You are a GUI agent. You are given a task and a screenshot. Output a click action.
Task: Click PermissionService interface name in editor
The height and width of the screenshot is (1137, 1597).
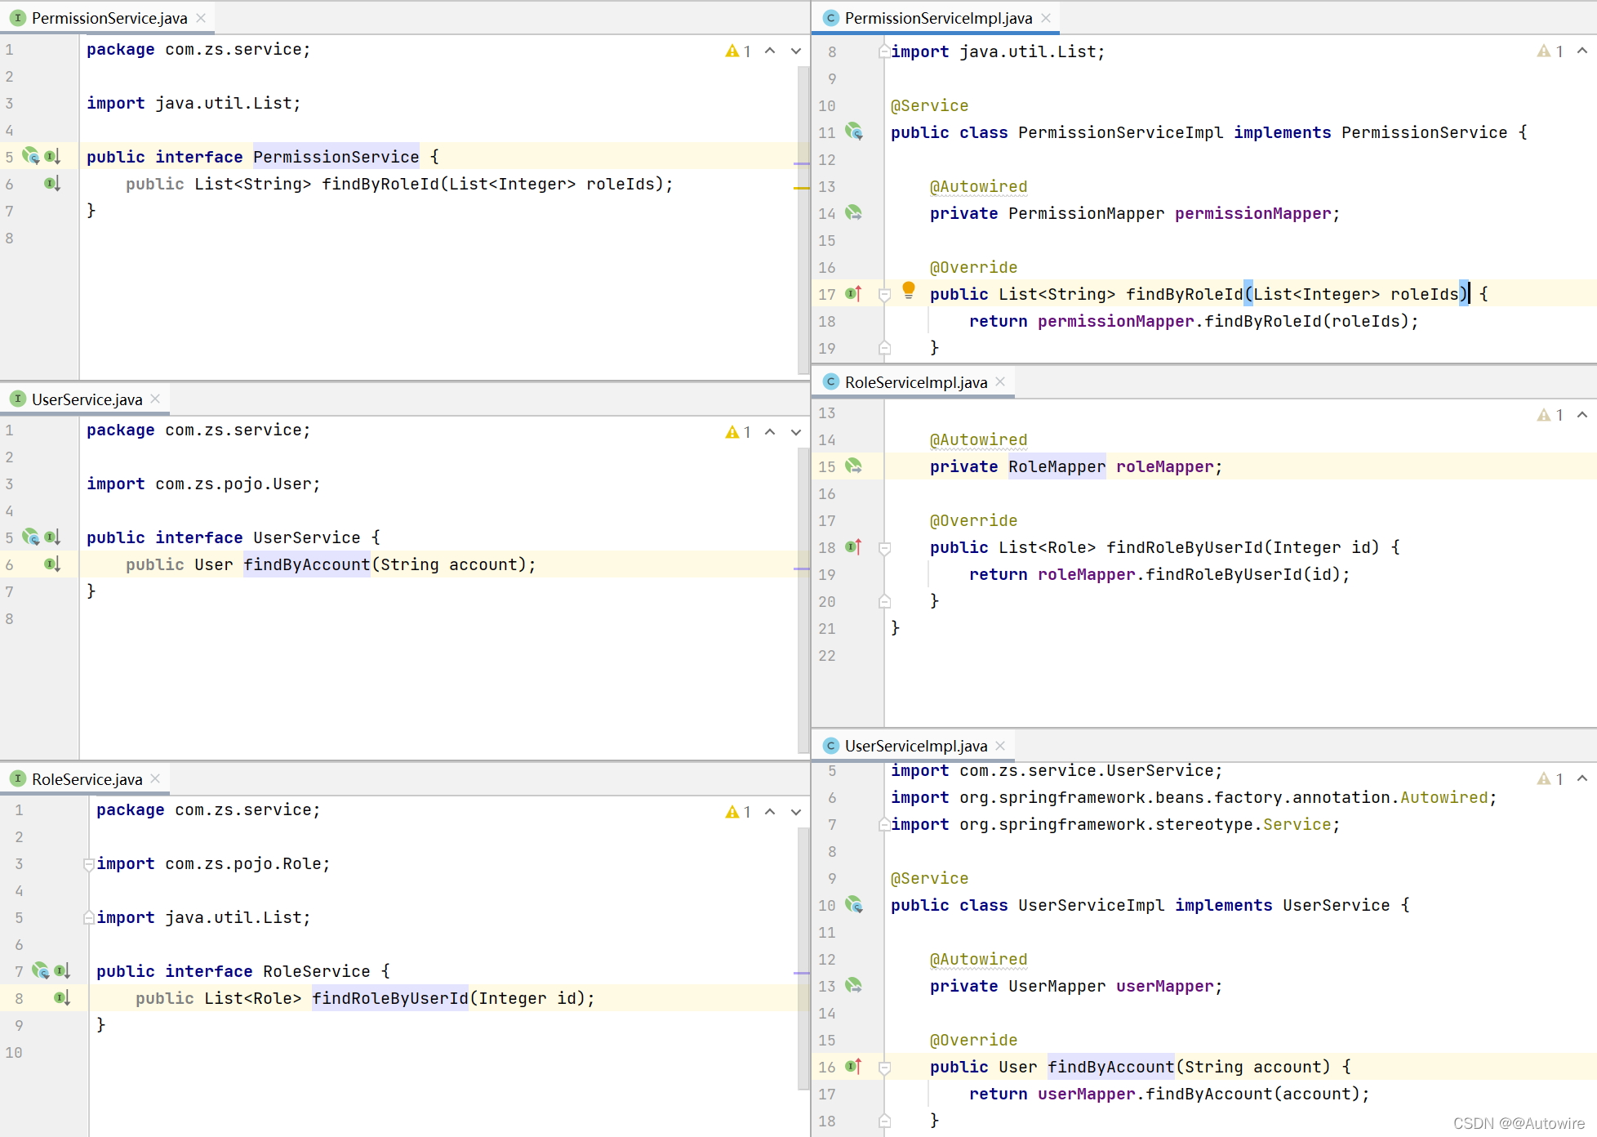click(336, 157)
